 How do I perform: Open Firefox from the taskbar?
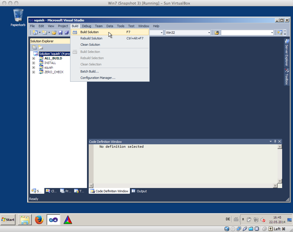tap(39, 220)
